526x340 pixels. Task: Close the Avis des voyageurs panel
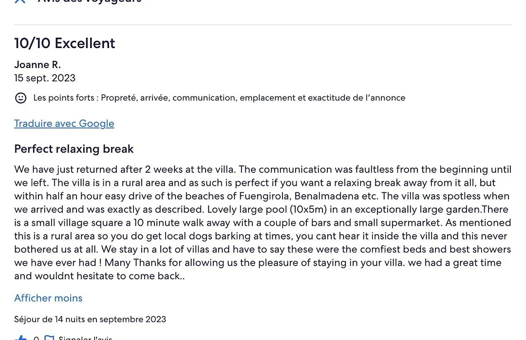[20, 1]
